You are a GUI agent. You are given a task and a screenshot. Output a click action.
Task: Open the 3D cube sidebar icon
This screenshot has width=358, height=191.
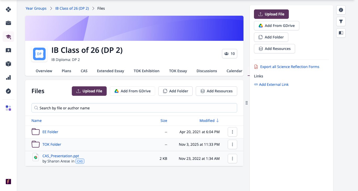coord(8,64)
